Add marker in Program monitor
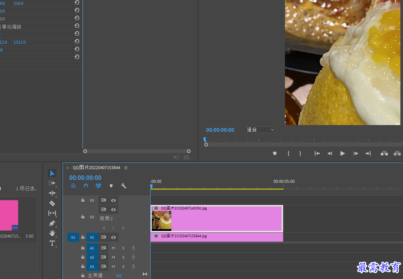This screenshot has height=279, width=403. (x=275, y=153)
